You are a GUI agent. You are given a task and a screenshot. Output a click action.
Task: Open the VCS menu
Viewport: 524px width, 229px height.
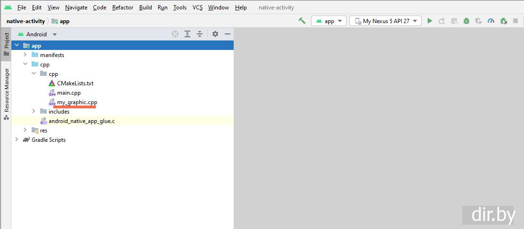tap(197, 8)
